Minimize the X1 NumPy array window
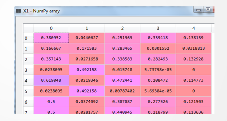The height and width of the screenshot is (121, 227). coord(198,10)
